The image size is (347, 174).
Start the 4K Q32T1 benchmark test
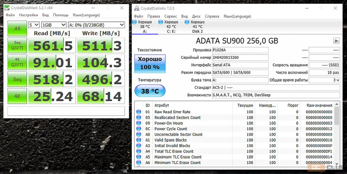[x=17, y=63]
